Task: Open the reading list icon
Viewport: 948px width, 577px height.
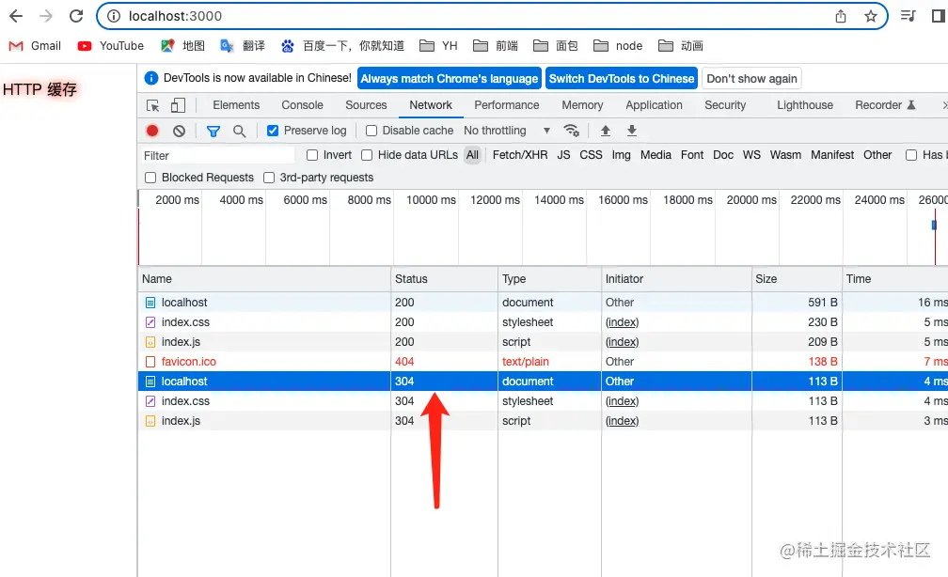Action: pos(908,16)
